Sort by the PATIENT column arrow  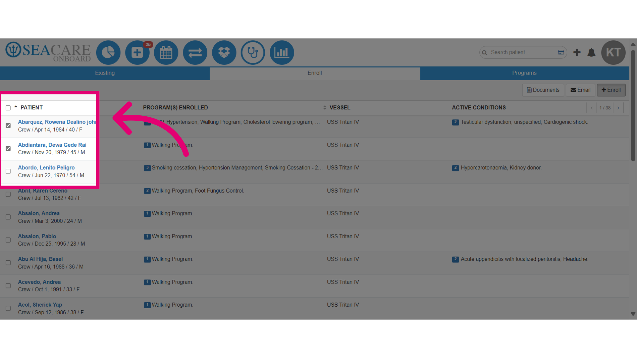tap(16, 107)
